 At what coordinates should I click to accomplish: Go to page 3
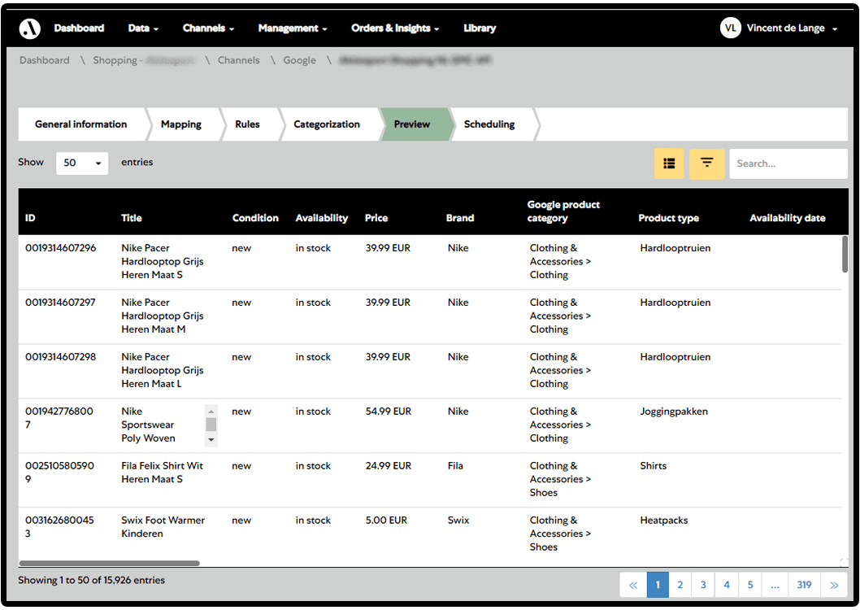(x=703, y=585)
